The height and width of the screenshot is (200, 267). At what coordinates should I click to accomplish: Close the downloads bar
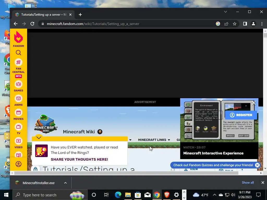[263, 183]
